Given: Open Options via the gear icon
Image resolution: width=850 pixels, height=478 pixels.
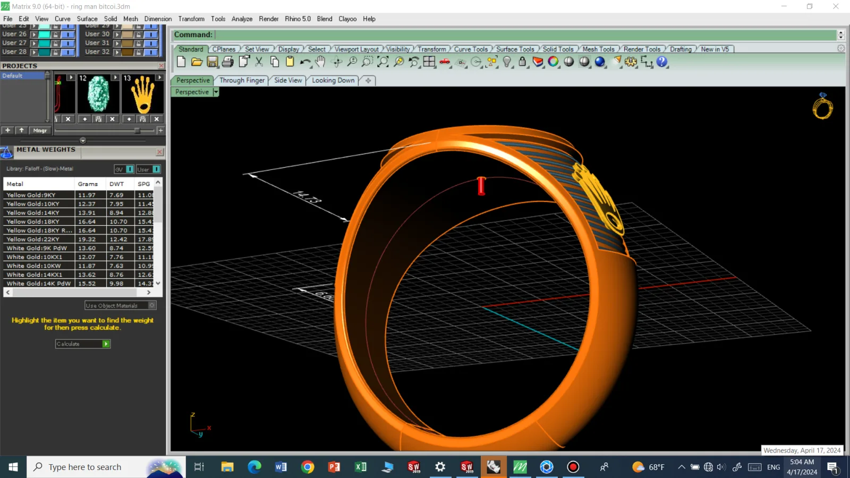Looking at the screenshot, I should [631, 62].
